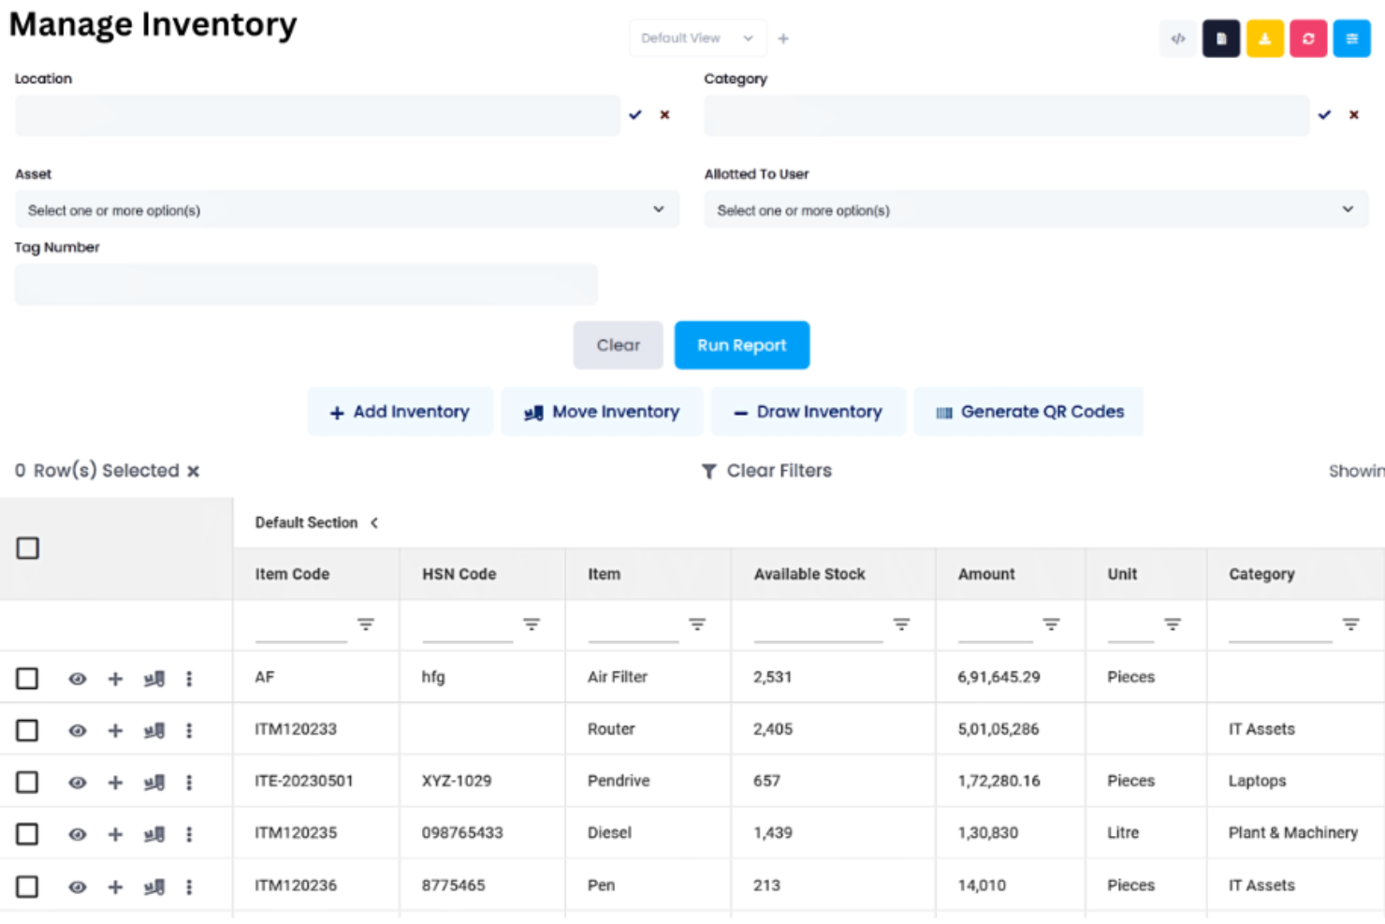Image resolution: width=1385 pixels, height=924 pixels.
Task: Click the HSN Code column header
Action: [459, 574]
